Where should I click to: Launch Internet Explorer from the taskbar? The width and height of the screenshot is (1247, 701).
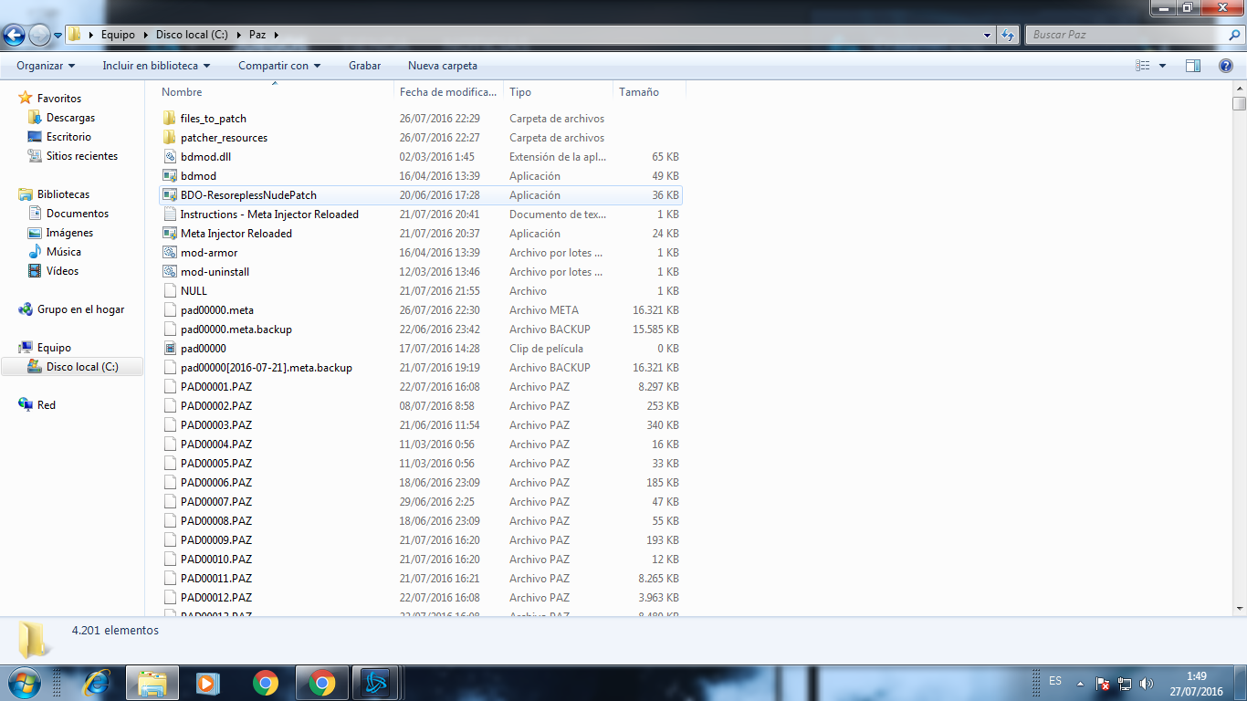96,683
